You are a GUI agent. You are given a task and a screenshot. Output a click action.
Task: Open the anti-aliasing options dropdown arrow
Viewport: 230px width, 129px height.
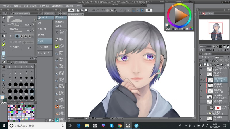(x=33, y=36)
